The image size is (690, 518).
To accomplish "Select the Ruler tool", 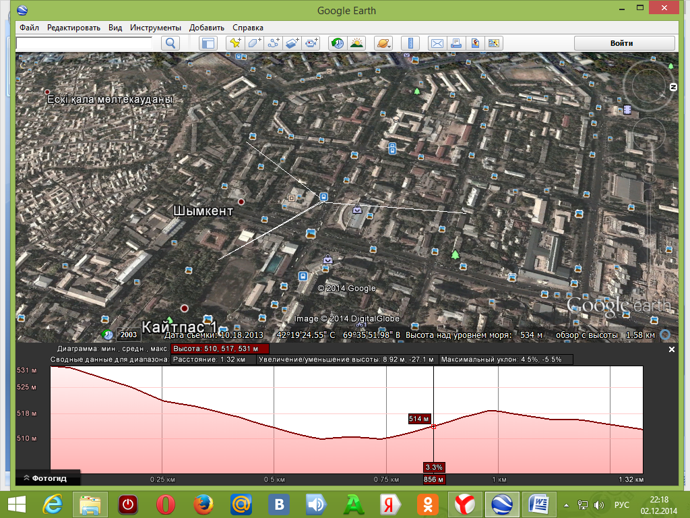I will coord(410,43).
